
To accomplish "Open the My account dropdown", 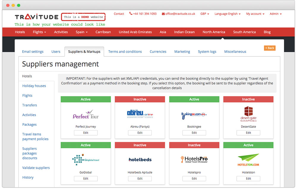I will (x=255, y=14).
